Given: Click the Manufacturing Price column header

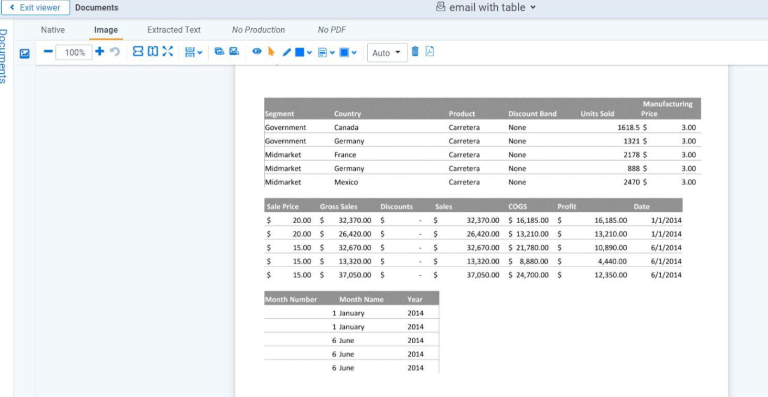Looking at the screenshot, I should 667,109.
